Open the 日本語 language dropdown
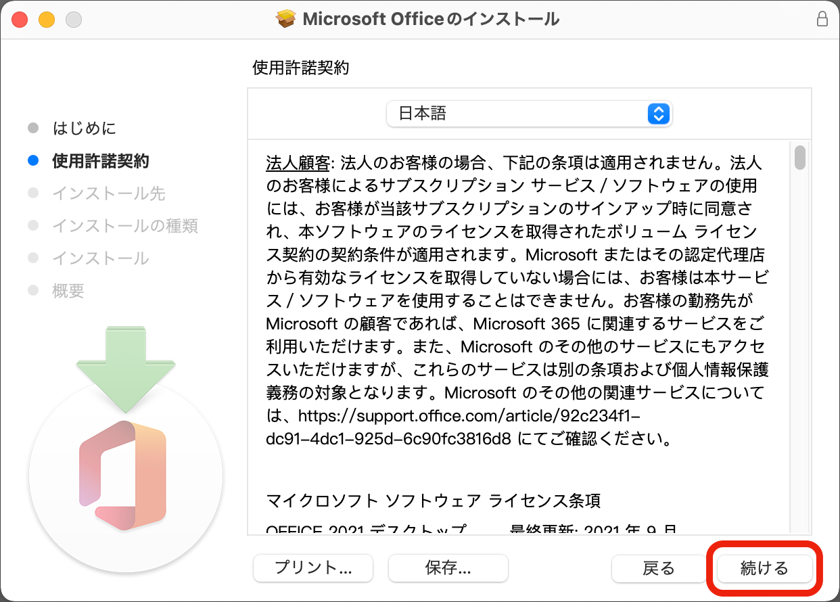Viewport: 840px width, 602px height. tap(530, 114)
